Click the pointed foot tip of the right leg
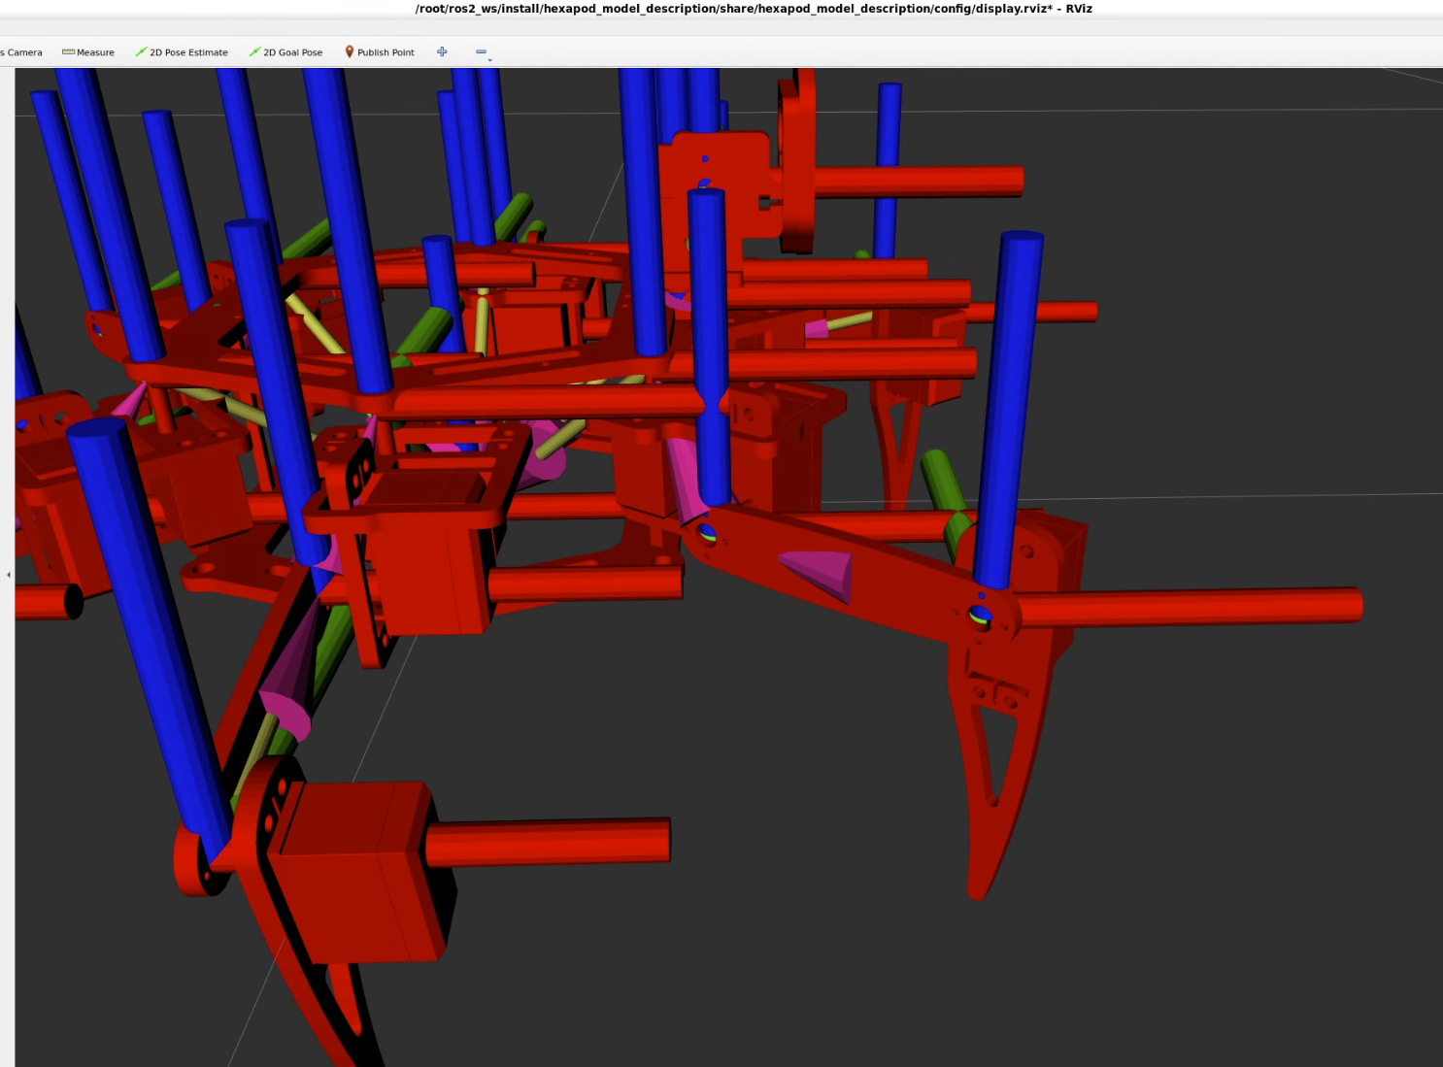The height and width of the screenshot is (1067, 1443). pos(976,888)
